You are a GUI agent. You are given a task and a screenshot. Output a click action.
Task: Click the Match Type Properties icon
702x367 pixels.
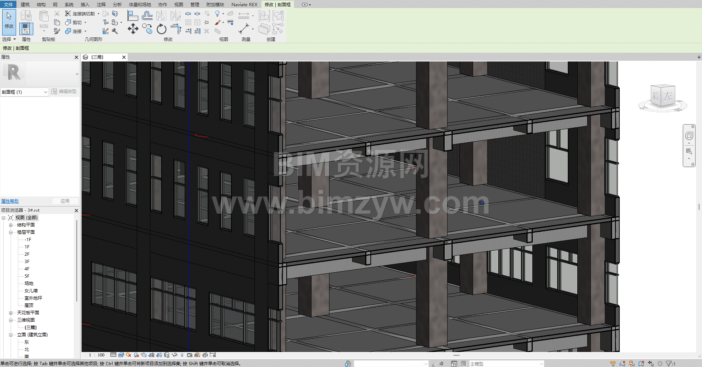click(57, 31)
